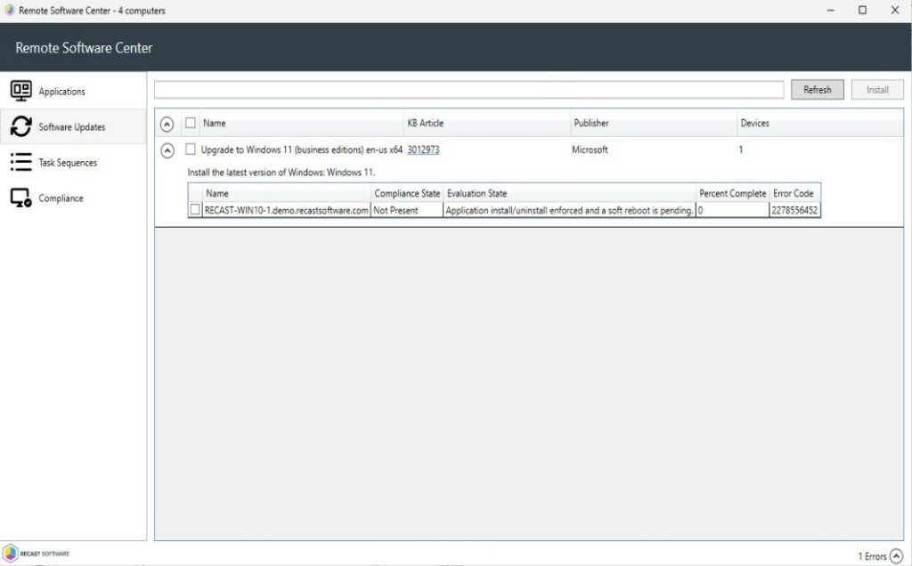Viewport: 912px width, 566px height.
Task: Click the 'Microsoft' publisher cell
Action: coord(590,150)
